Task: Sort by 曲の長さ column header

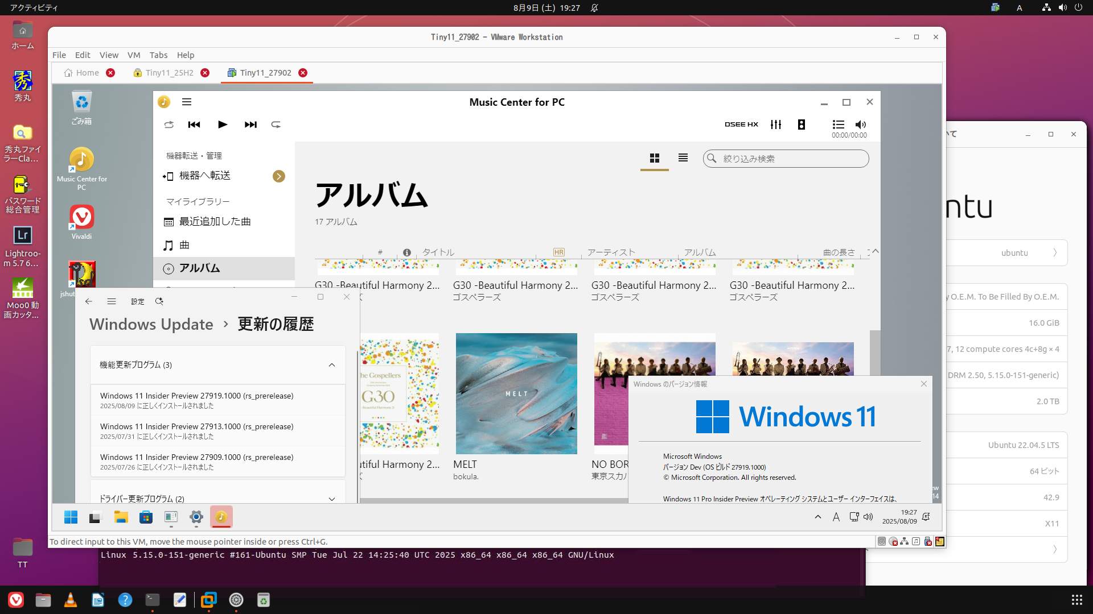Action: 839,252
